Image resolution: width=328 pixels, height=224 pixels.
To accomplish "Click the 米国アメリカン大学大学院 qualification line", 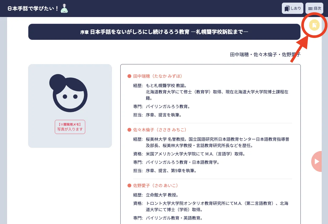I will click(x=195, y=154).
